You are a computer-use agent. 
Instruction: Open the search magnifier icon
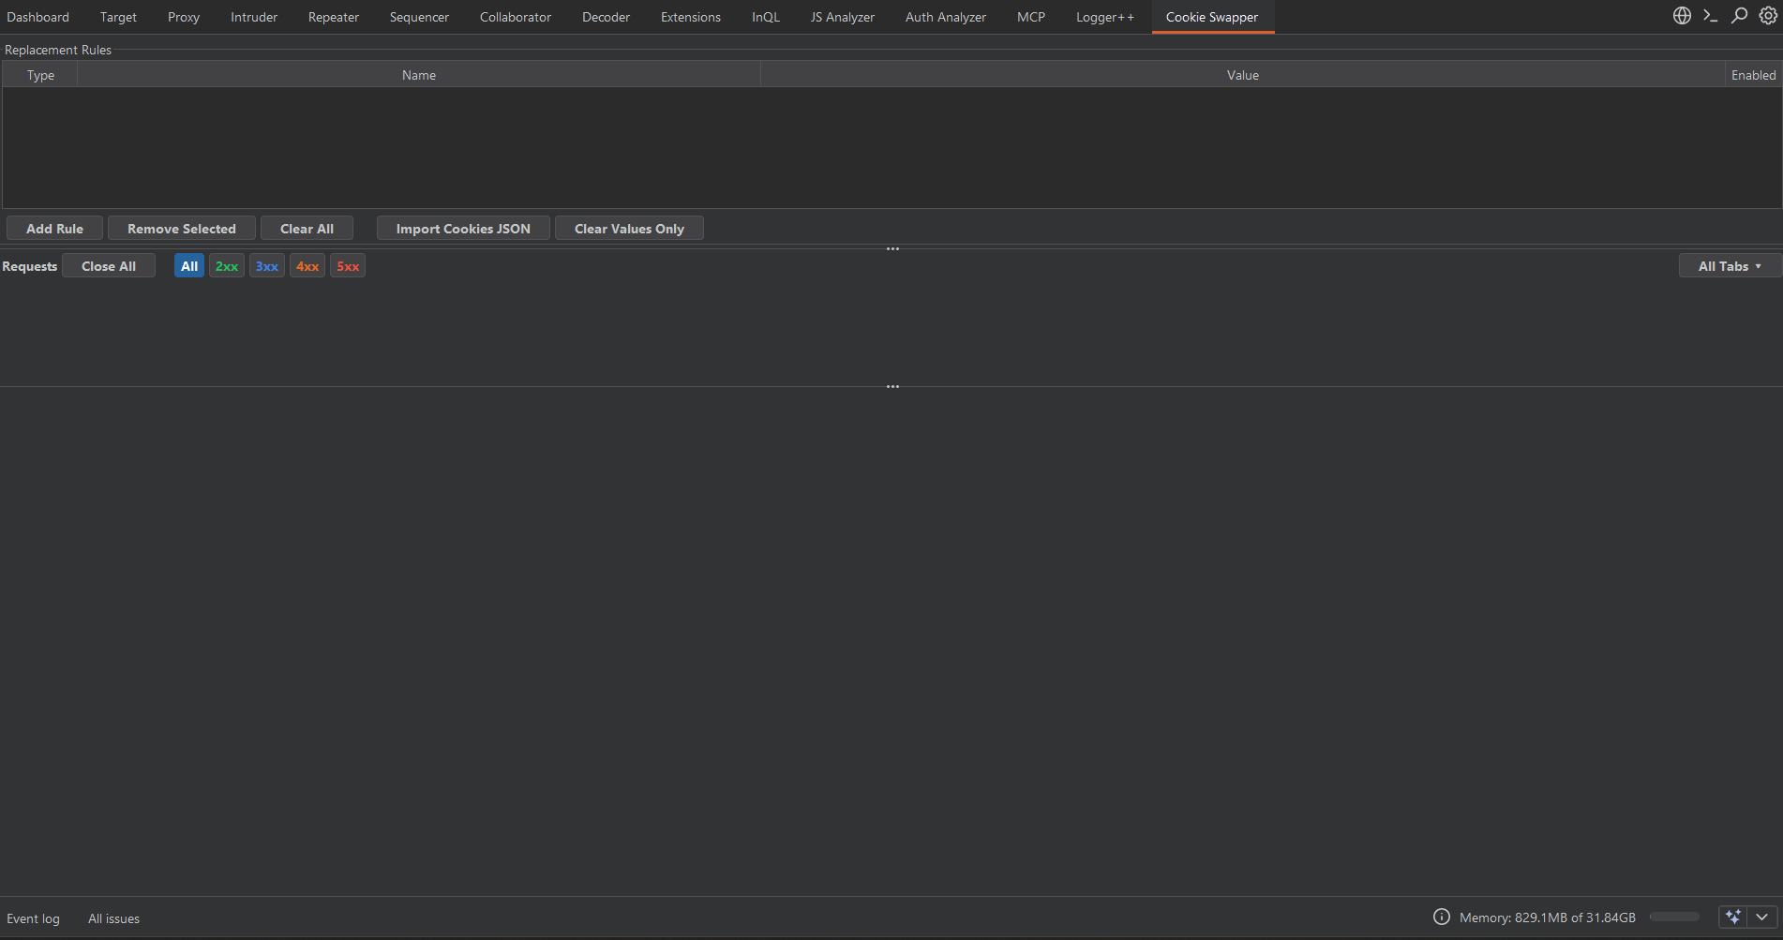coord(1740,16)
